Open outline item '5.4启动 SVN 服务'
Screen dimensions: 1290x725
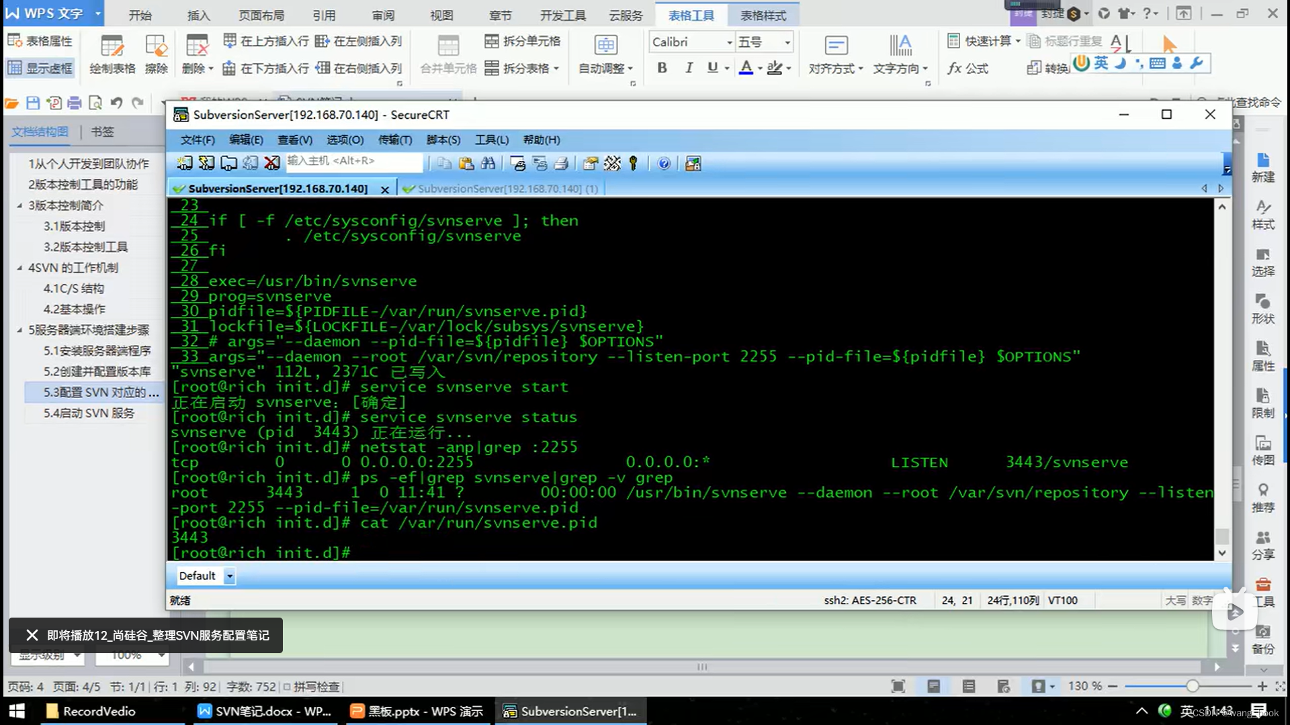click(x=89, y=413)
